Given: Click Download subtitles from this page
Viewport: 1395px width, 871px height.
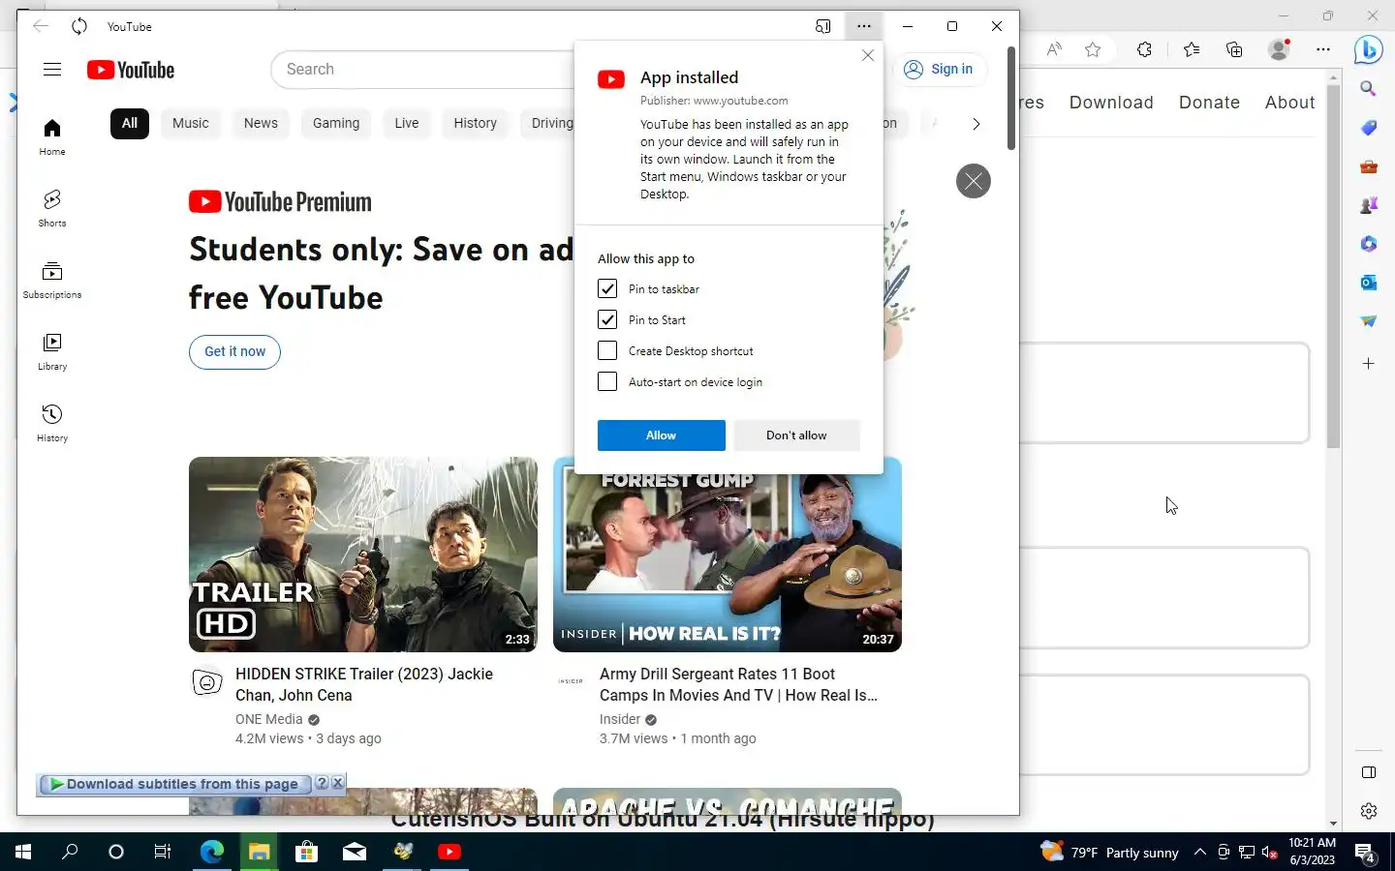Looking at the screenshot, I should click(174, 784).
